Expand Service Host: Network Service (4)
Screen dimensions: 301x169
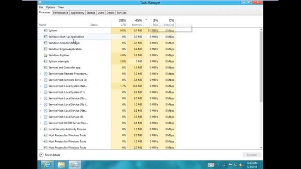tap(40, 80)
